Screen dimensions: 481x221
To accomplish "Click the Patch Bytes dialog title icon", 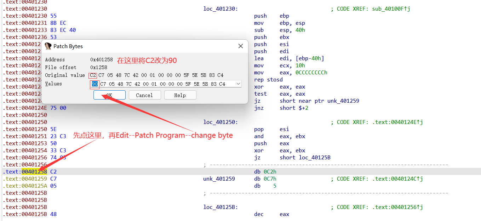I will 48,46.
